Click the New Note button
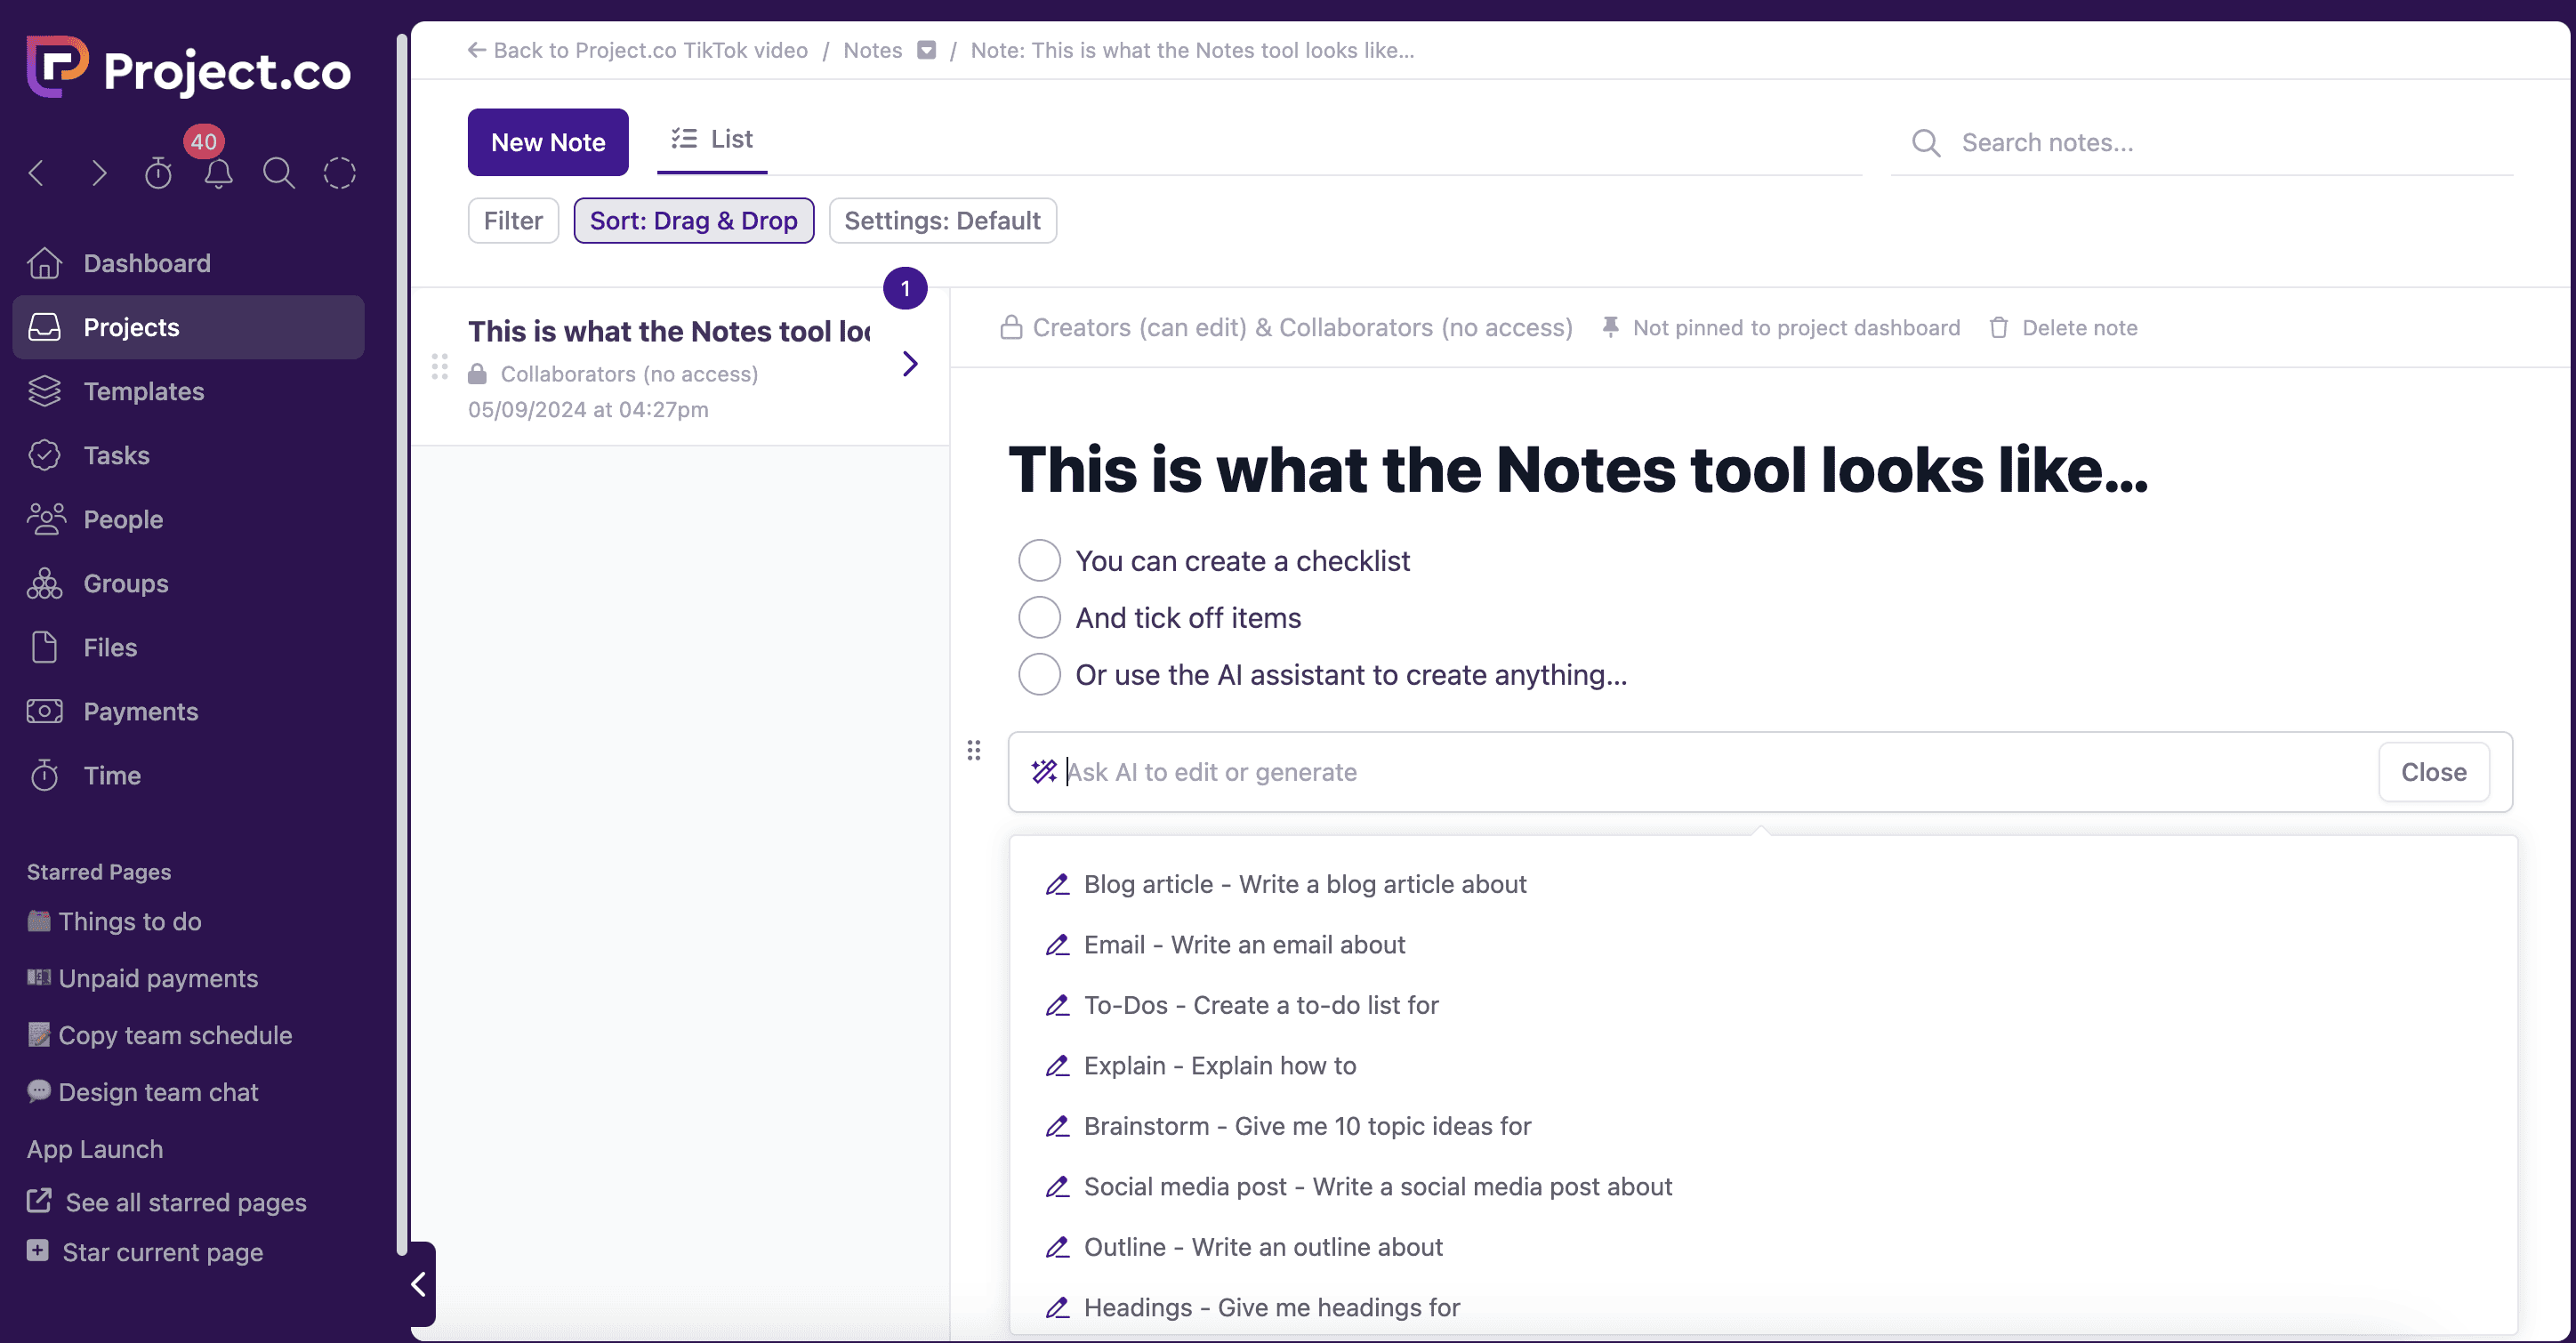The image size is (2576, 1343). click(x=547, y=142)
